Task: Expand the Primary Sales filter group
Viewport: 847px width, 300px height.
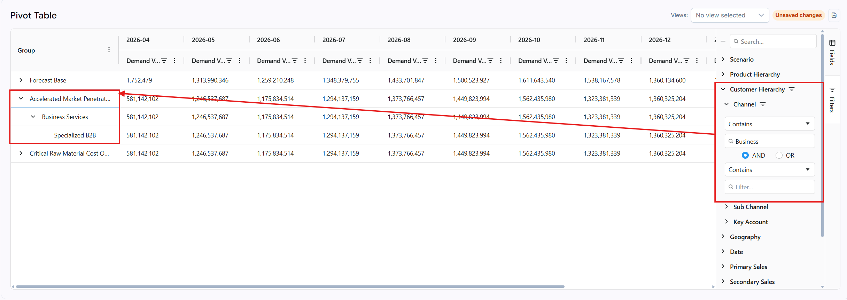Action: [723, 267]
